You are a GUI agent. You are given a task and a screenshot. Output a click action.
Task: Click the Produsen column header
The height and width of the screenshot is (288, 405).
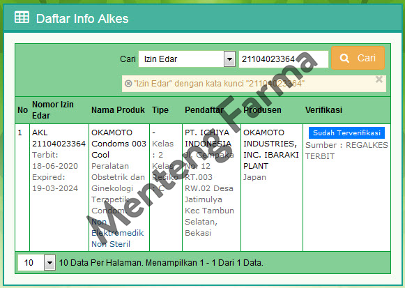pyautogui.click(x=262, y=110)
